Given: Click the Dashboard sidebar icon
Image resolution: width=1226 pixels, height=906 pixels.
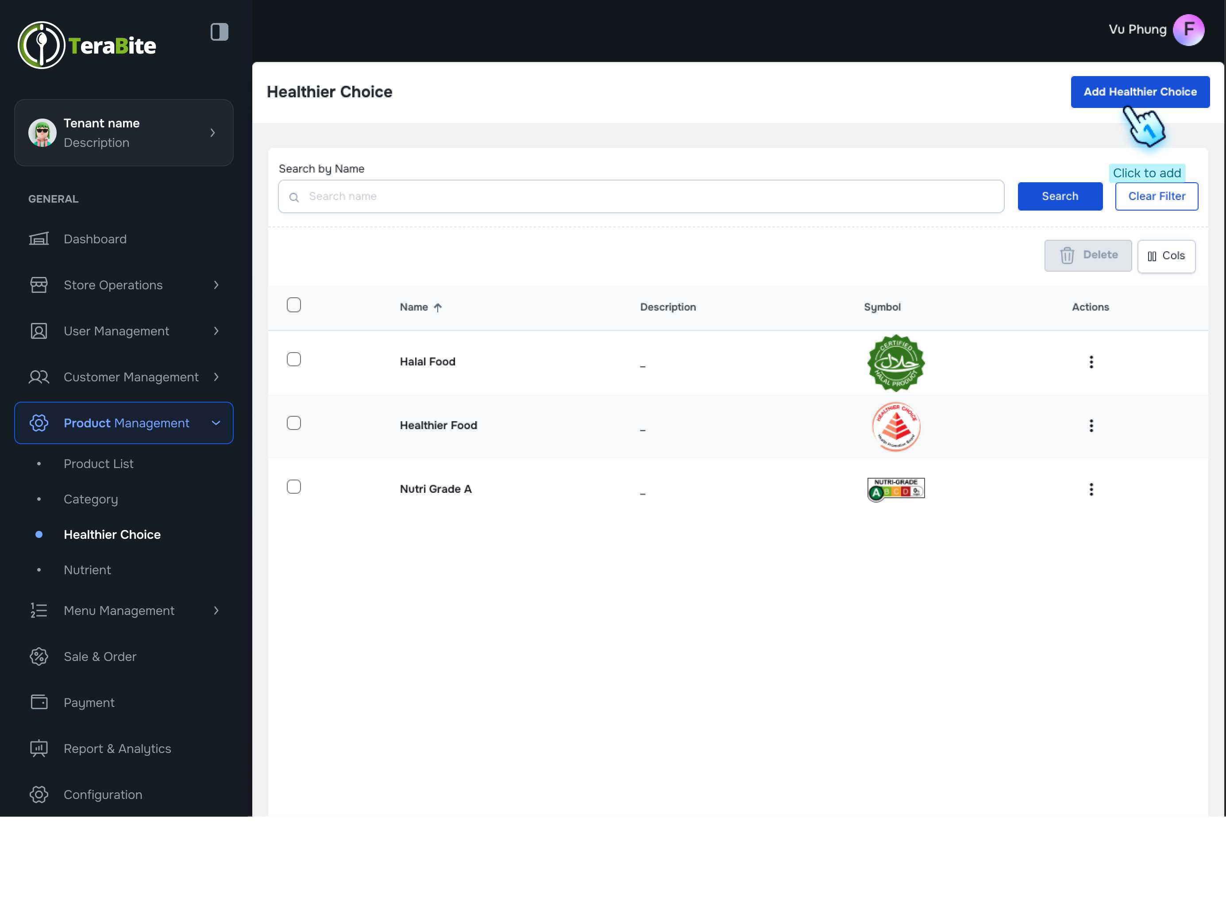Looking at the screenshot, I should pyautogui.click(x=39, y=239).
